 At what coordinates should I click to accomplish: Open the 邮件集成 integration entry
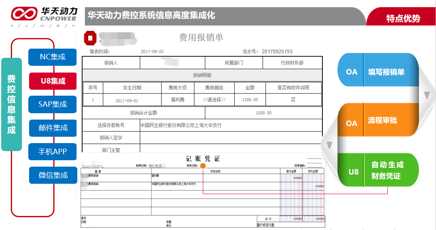52,128
